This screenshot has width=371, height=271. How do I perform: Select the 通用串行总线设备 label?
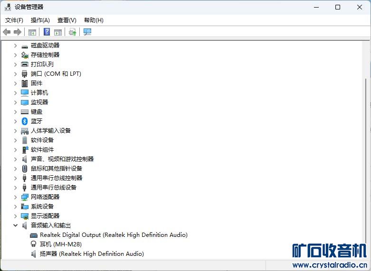coord(54,188)
